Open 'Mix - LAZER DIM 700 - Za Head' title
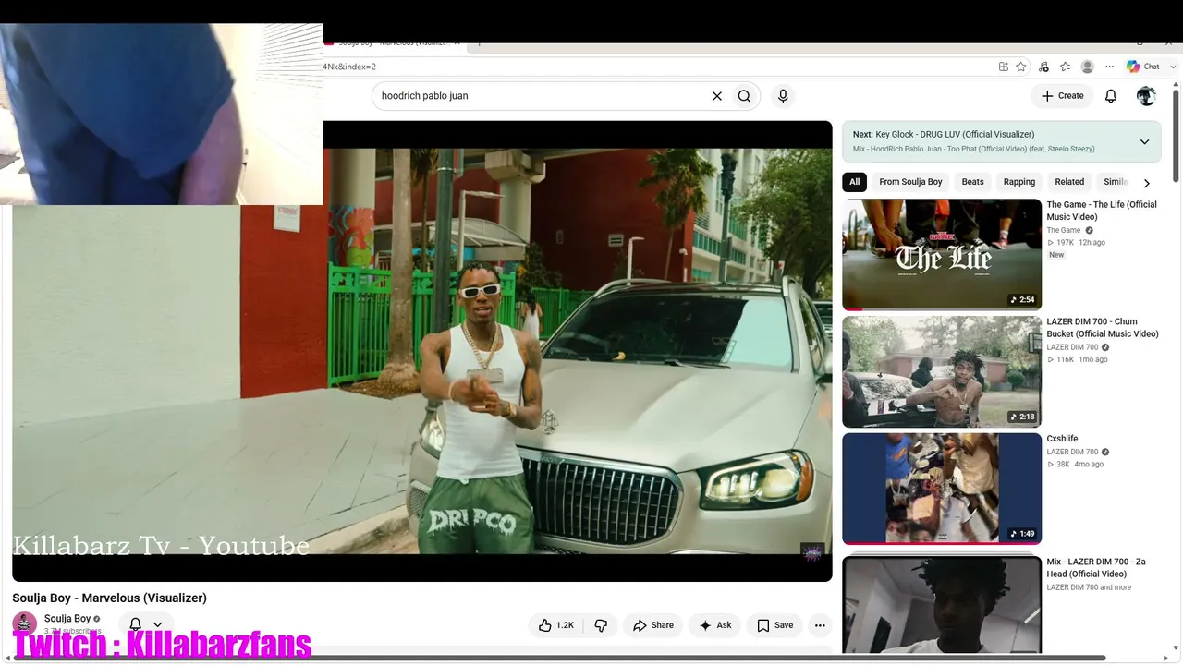This screenshot has width=1183, height=665. pyautogui.click(x=1096, y=568)
